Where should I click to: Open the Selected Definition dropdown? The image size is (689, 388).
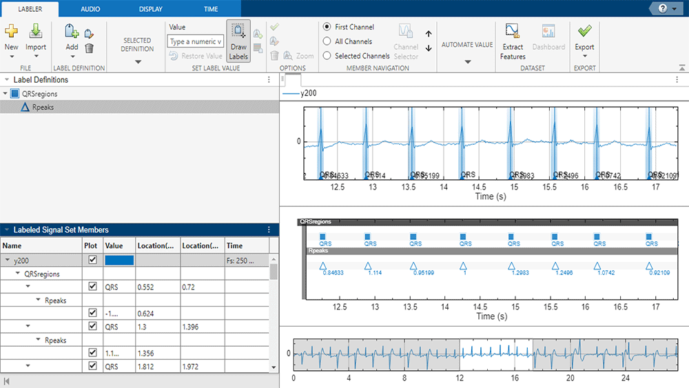click(137, 62)
